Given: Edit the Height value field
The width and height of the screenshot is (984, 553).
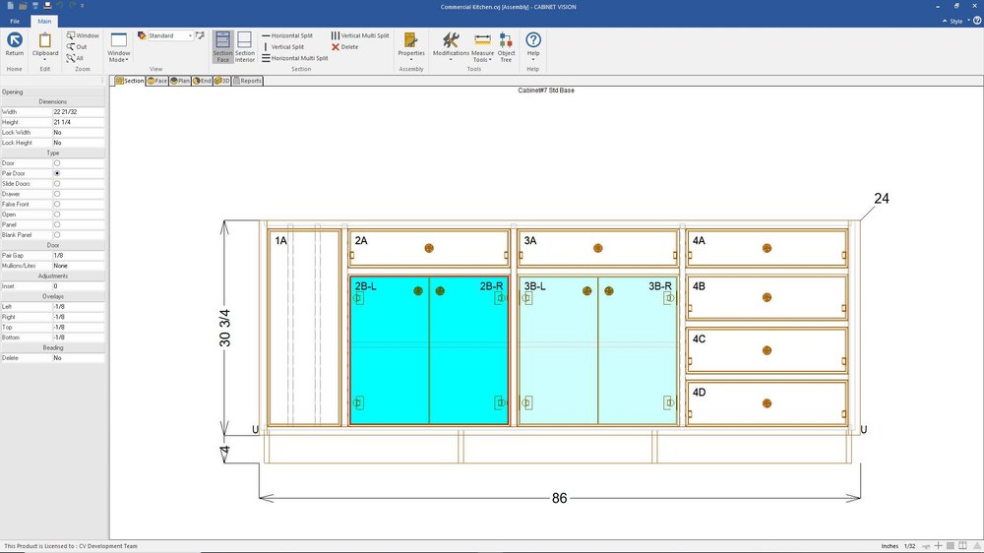Looking at the screenshot, I should click(x=78, y=122).
